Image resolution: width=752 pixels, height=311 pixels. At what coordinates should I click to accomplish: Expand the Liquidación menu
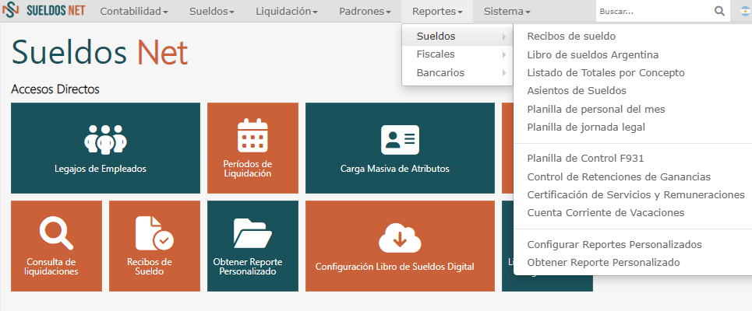click(x=287, y=12)
